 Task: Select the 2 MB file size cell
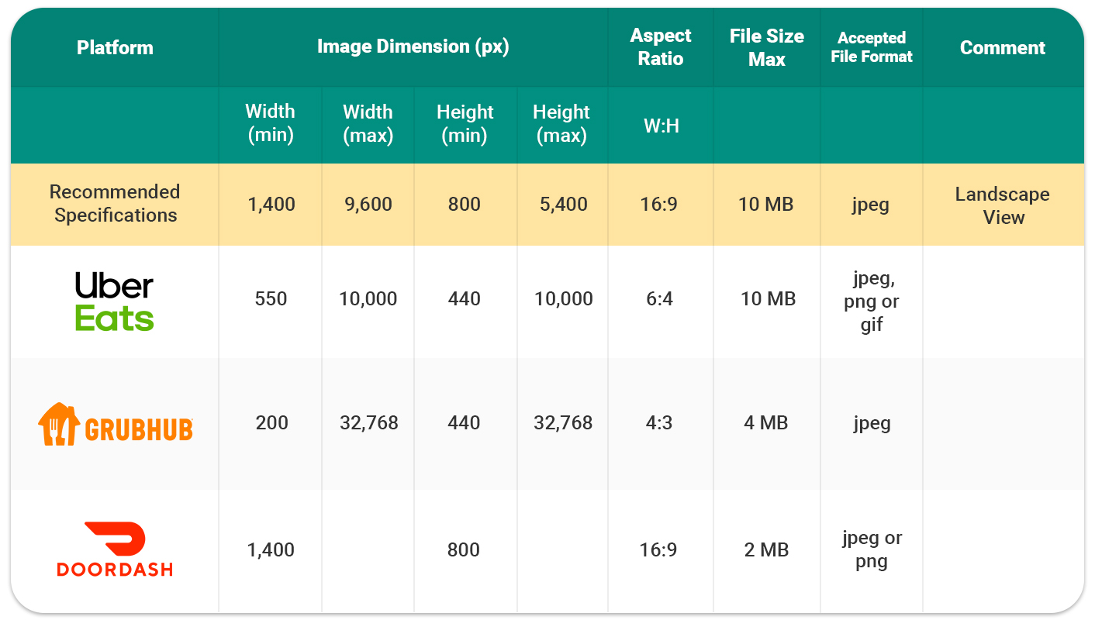[x=766, y=550]
